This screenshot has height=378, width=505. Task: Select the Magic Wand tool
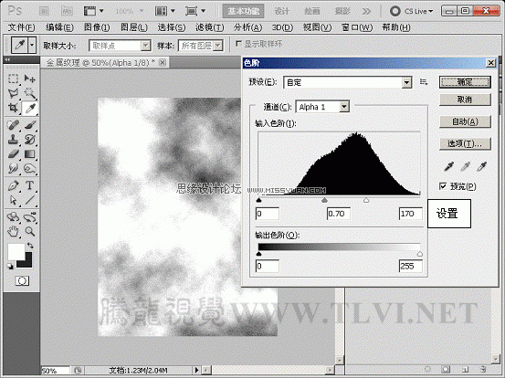tap(29, 93)
